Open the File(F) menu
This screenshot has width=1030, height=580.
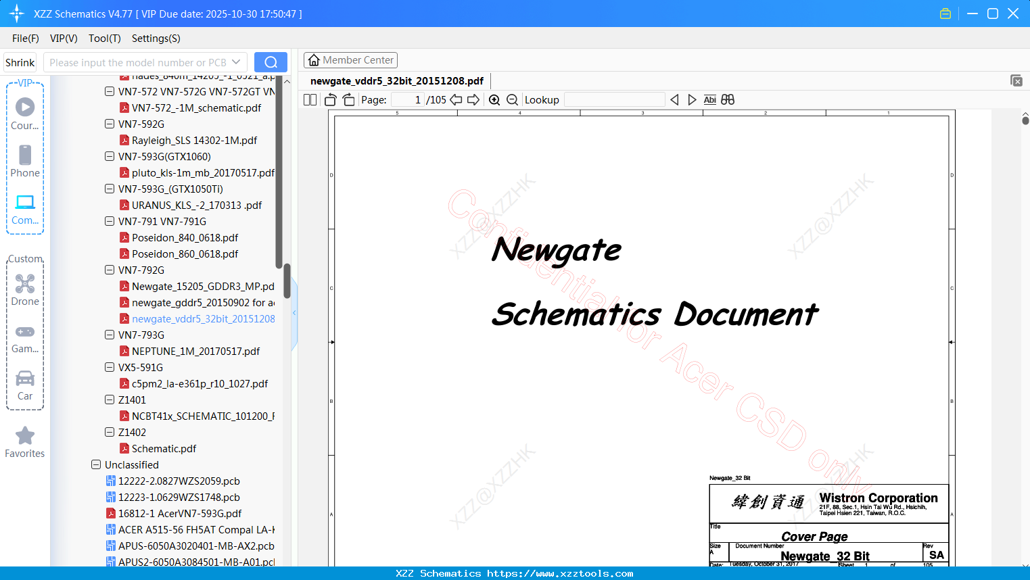26,39
